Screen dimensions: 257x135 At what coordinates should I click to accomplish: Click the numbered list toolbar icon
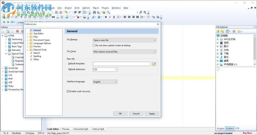click(30, 17)
